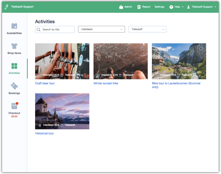Open the Craft beer tour link
The image size is (221, 174).
pos(45,83)
